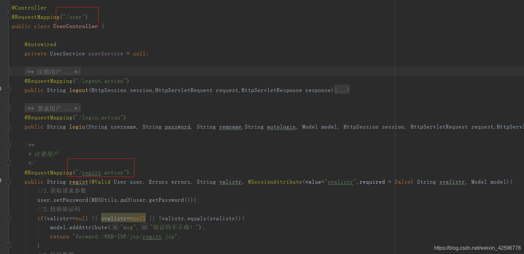Click the highlighted svalistr==null expression
The width and height of the screenshot is (524, 254).
pyautogui.click(x=123, y=218)
